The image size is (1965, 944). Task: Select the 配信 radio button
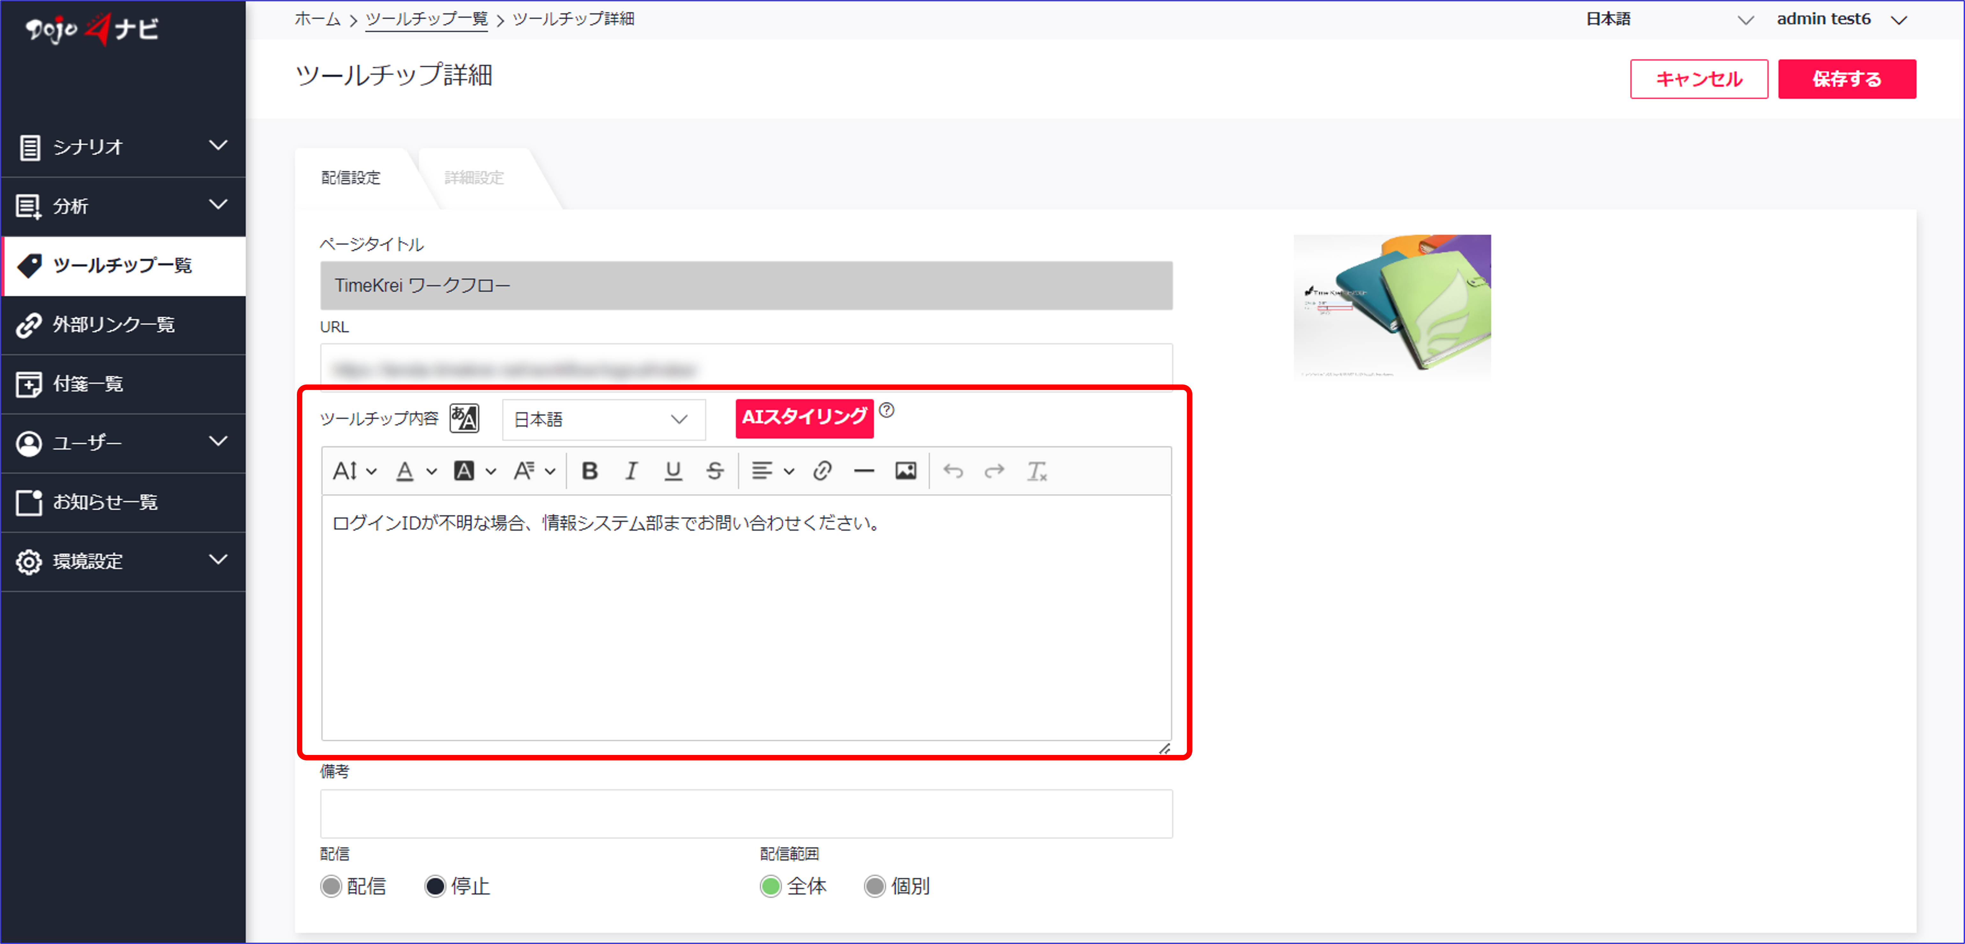[331, 886]
